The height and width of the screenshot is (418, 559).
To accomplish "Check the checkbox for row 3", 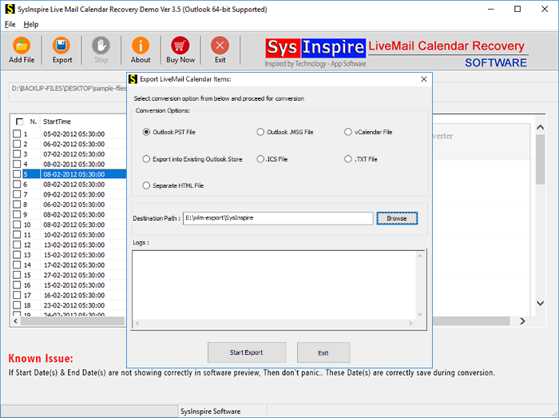I will click(17, 153).
